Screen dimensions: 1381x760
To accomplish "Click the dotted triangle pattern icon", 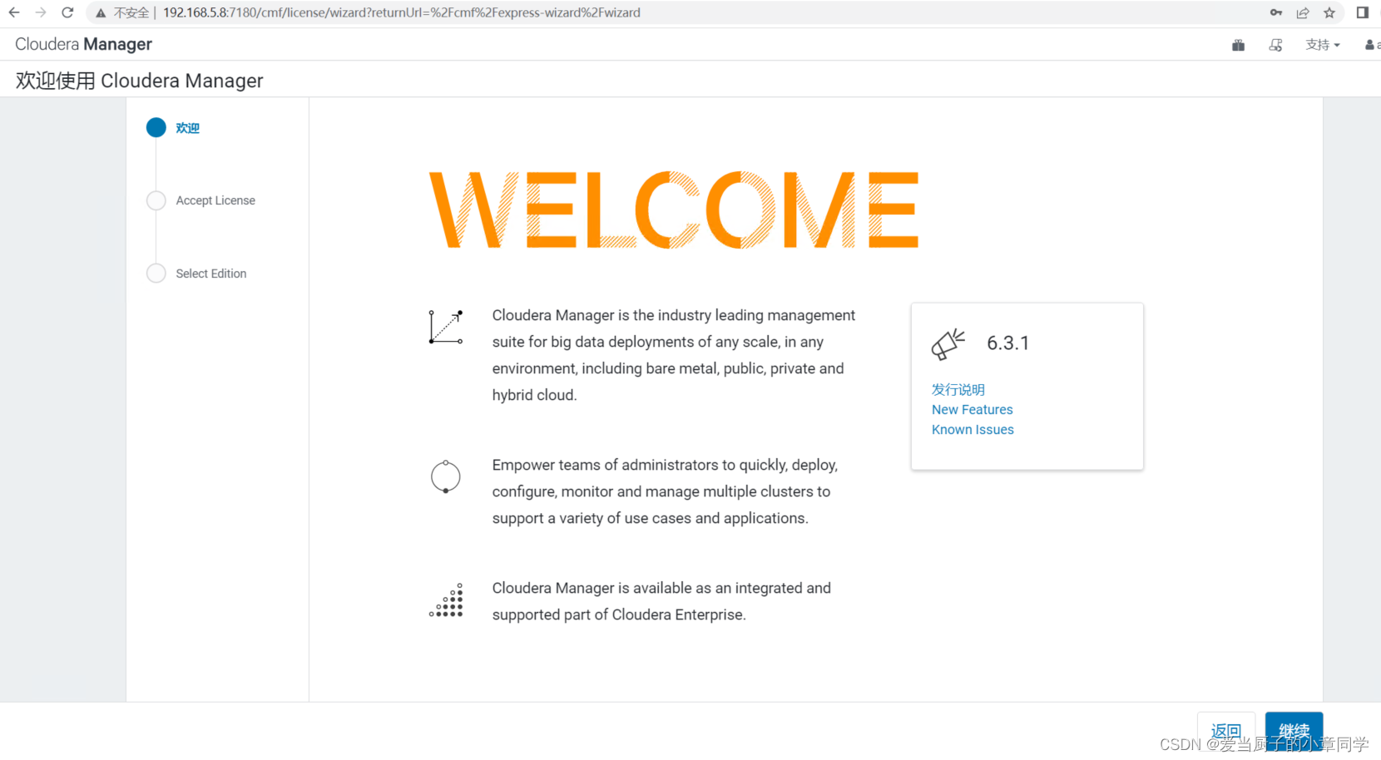I will click(x=446, y=600).
